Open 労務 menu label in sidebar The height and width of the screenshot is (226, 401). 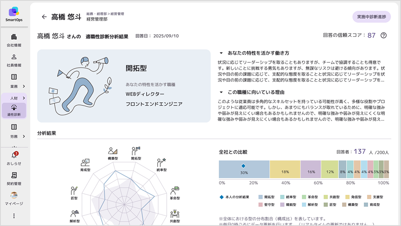(14, 137)
